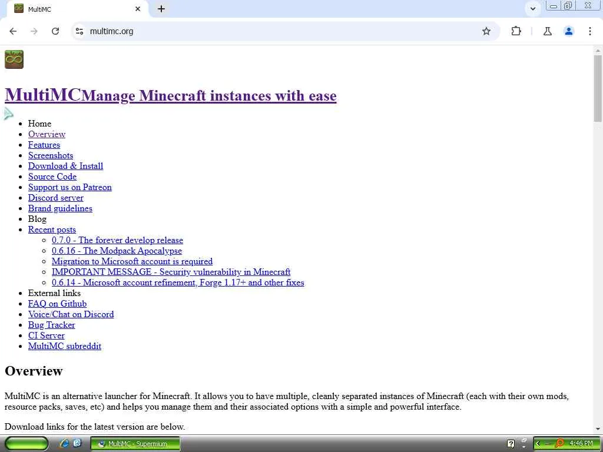The width and height of the screenshot is (603, 452).
Task: Open 0.6.14 Microsoft account refinement post
Action: click(178, 282)
